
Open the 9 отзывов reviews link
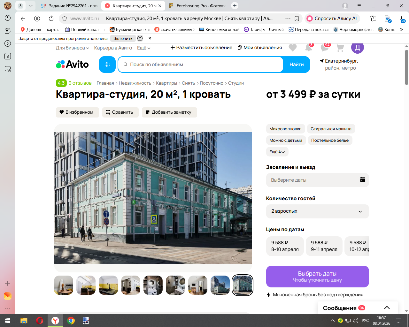coord(80,83)
